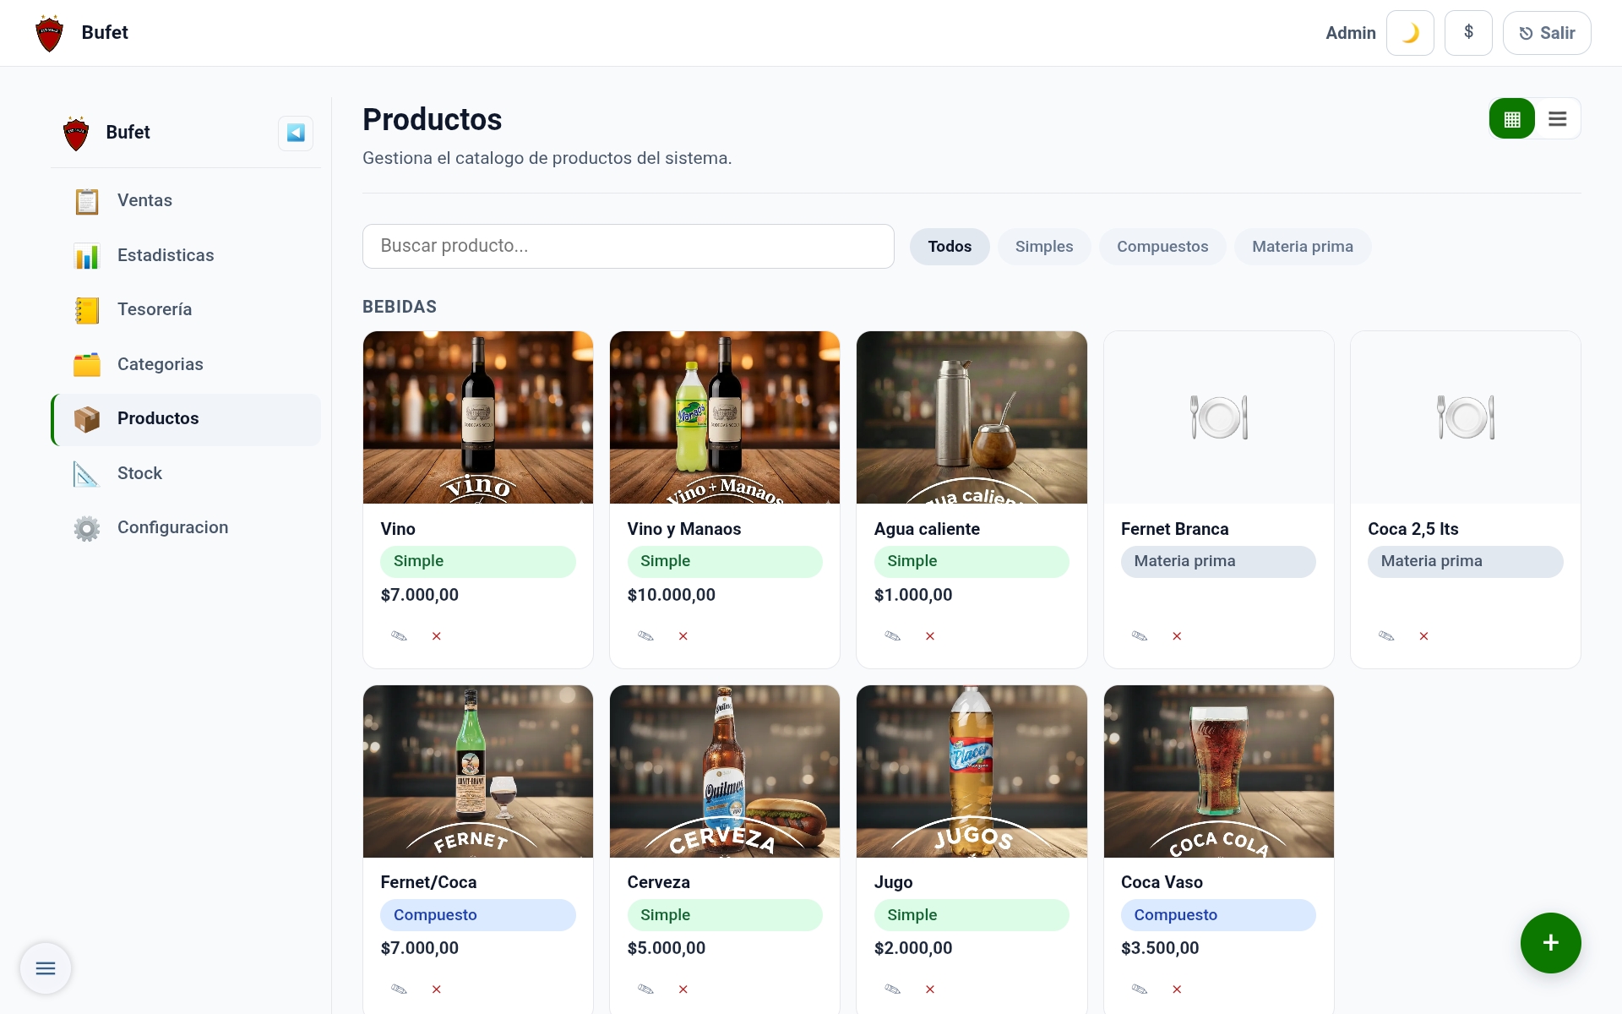Click the Coca 2,5 lts placeholder image
Screen dimensions: 1622x1014
point(1466,417)
